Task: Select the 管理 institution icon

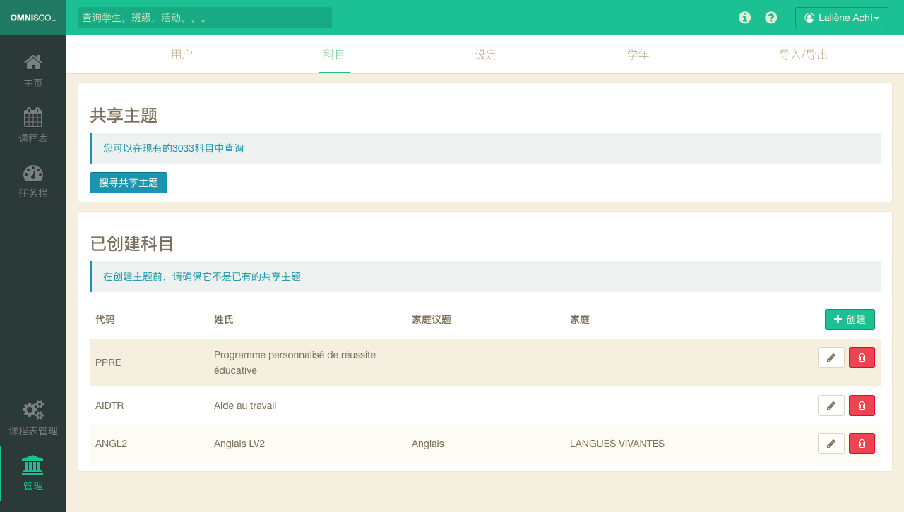Action: 32,465
